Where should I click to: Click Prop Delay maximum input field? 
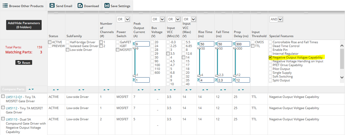(x=243, y=44)
